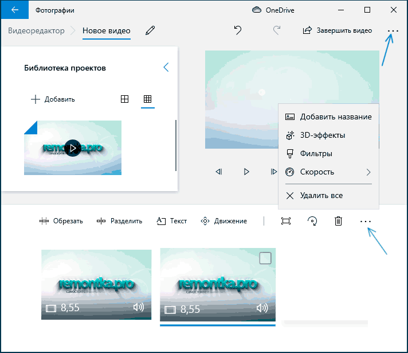Open the top-right more options menu
Image resolution: width=408 pixels, height=353 pixels.
click(x=393, y=31)
